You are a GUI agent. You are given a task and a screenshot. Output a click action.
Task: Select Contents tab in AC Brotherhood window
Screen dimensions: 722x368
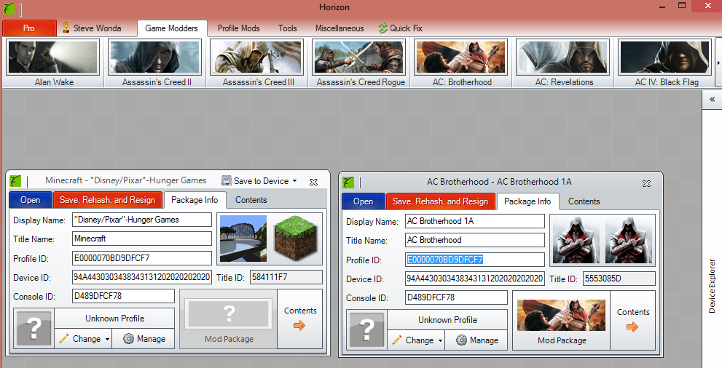click(584, 201)
